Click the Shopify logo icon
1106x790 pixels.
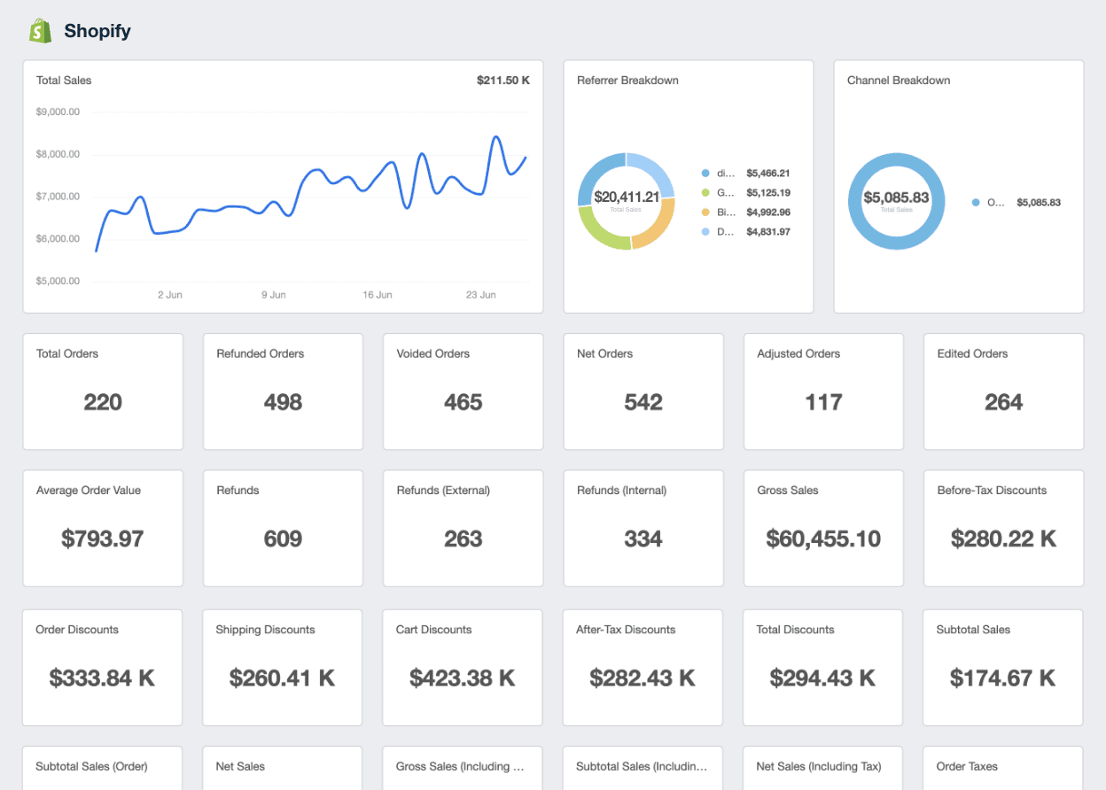coord(39,30)
